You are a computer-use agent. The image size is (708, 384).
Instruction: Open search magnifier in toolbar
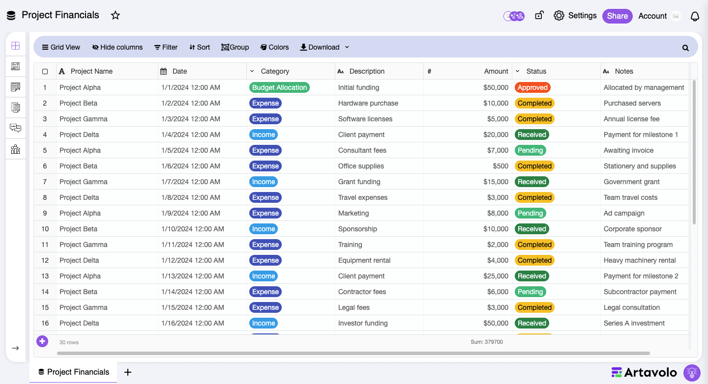685,48
